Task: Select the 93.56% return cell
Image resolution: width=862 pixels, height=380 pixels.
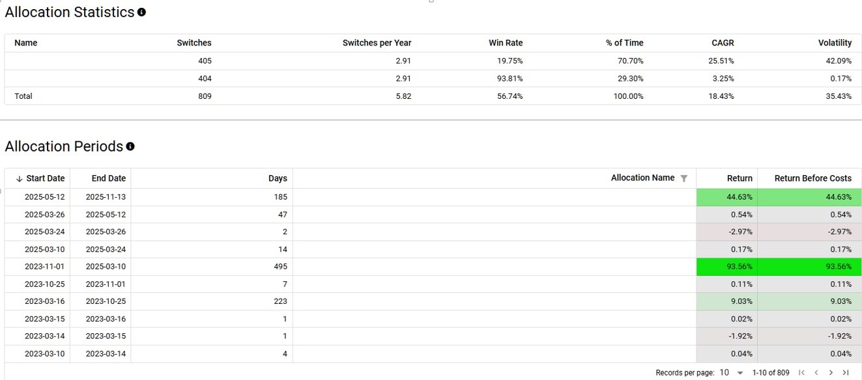Action: 740,267
